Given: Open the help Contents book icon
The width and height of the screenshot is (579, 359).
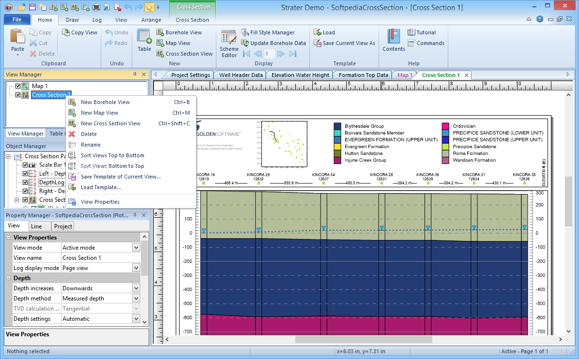Looking at the screenshot, I should coord(394,37).
